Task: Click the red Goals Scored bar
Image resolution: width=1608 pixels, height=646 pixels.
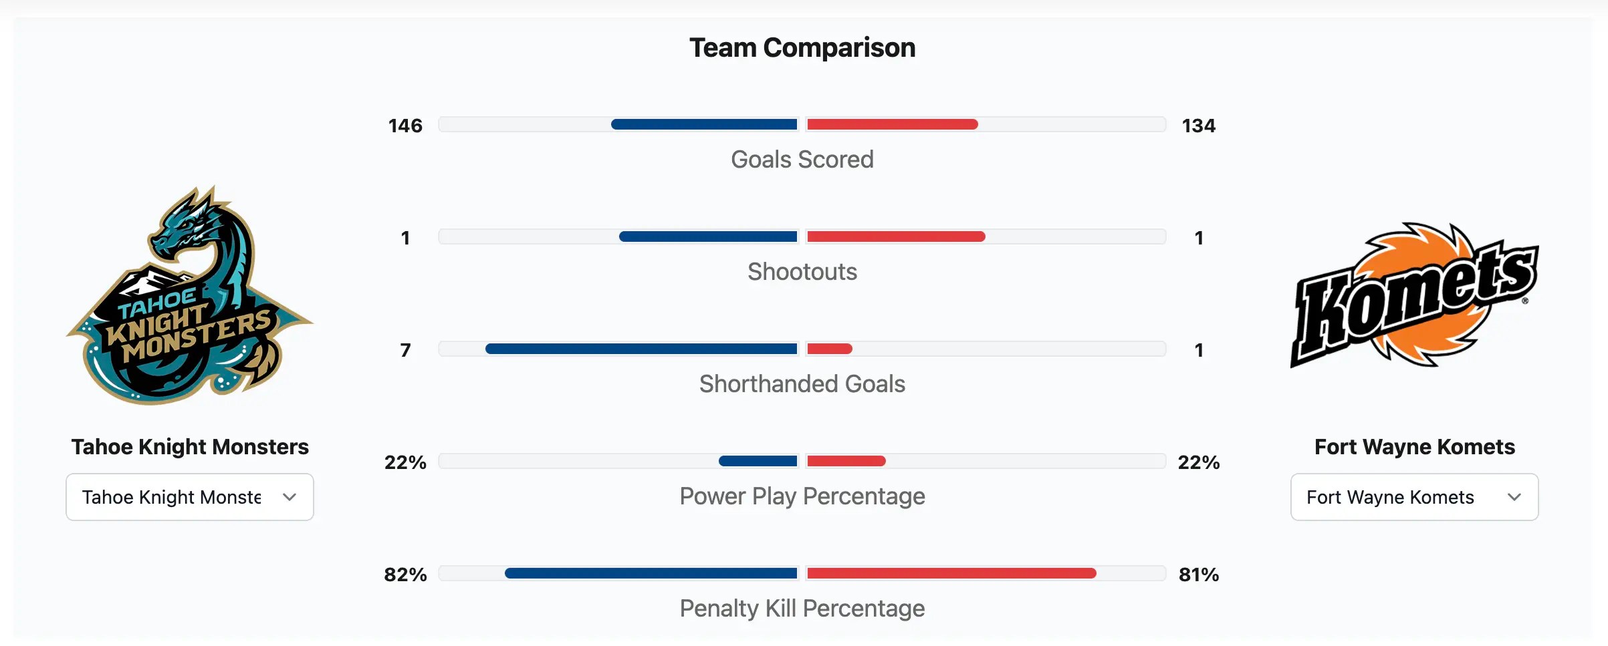Action: point(893,124)
